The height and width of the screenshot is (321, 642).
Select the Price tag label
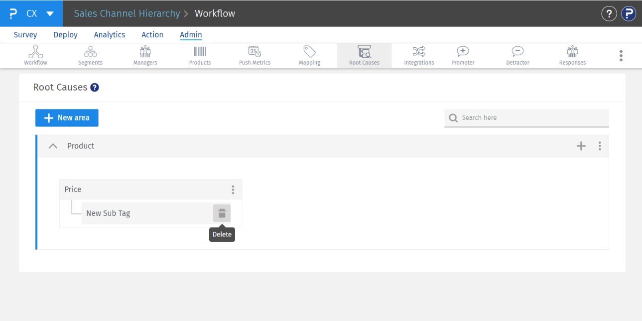73,190
